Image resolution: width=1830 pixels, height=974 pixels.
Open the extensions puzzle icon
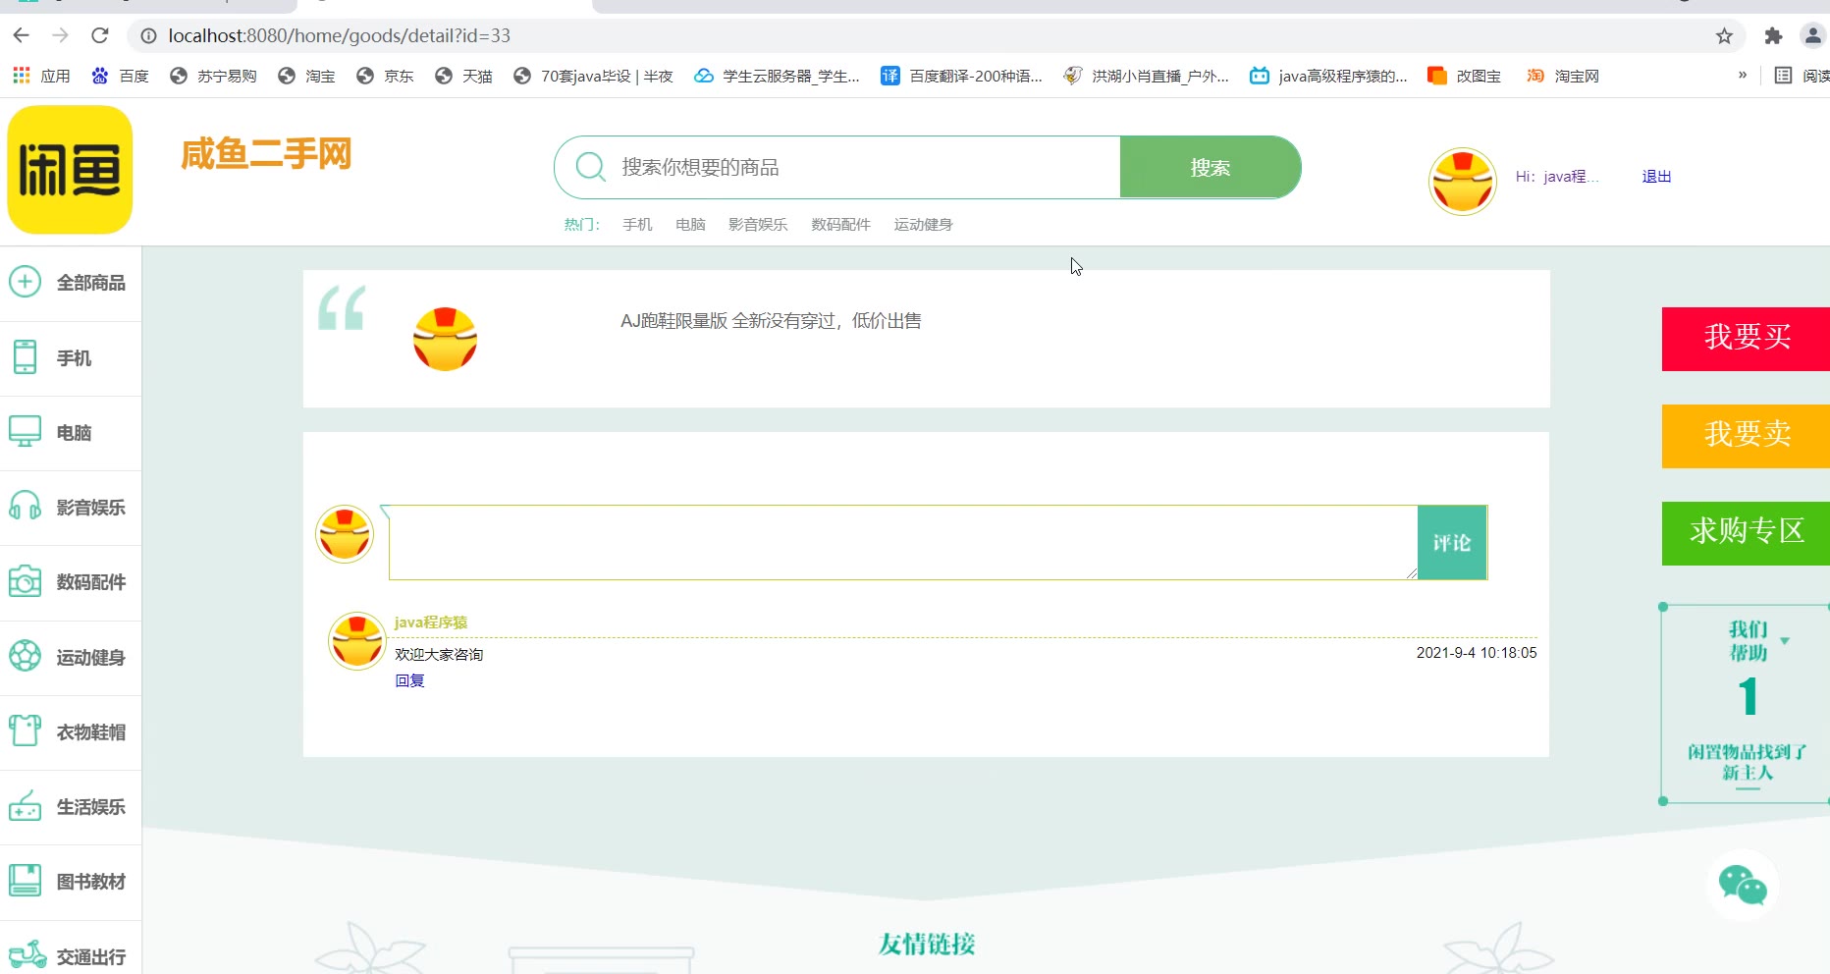click(x=1773, y=36)
